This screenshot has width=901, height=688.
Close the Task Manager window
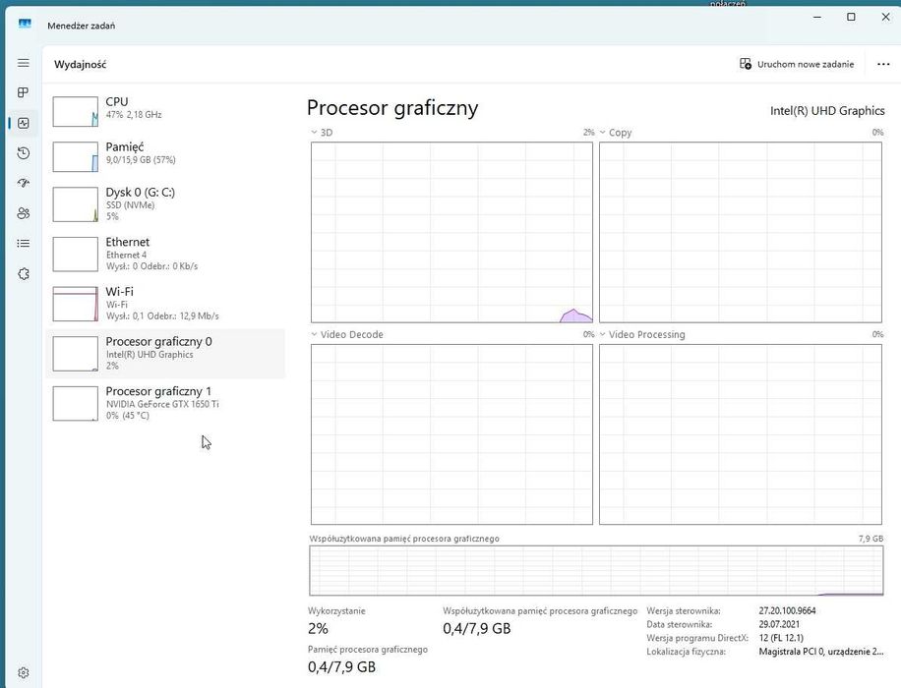click(x=885, y=18)
